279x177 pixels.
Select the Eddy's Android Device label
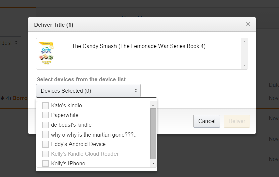[78, 144]
